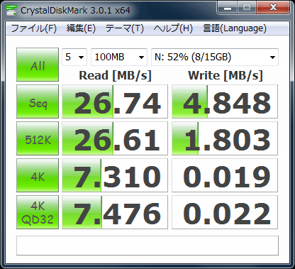
Task: Close the CrystalDiskMark window
Action: click(x=273, y=8)
